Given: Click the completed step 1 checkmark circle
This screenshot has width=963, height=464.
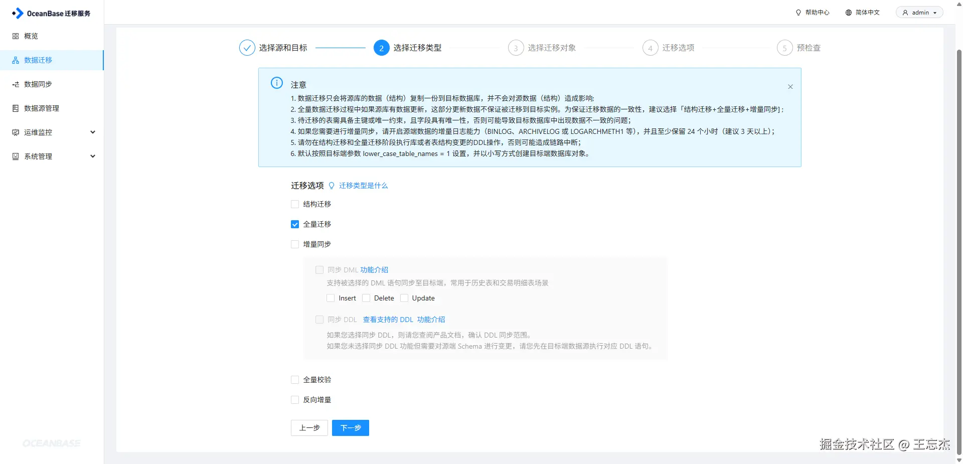Looking at the screenshot, I should [247, 48].
